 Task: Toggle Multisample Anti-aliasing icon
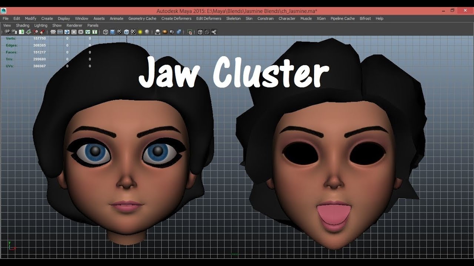click(172, 32)
